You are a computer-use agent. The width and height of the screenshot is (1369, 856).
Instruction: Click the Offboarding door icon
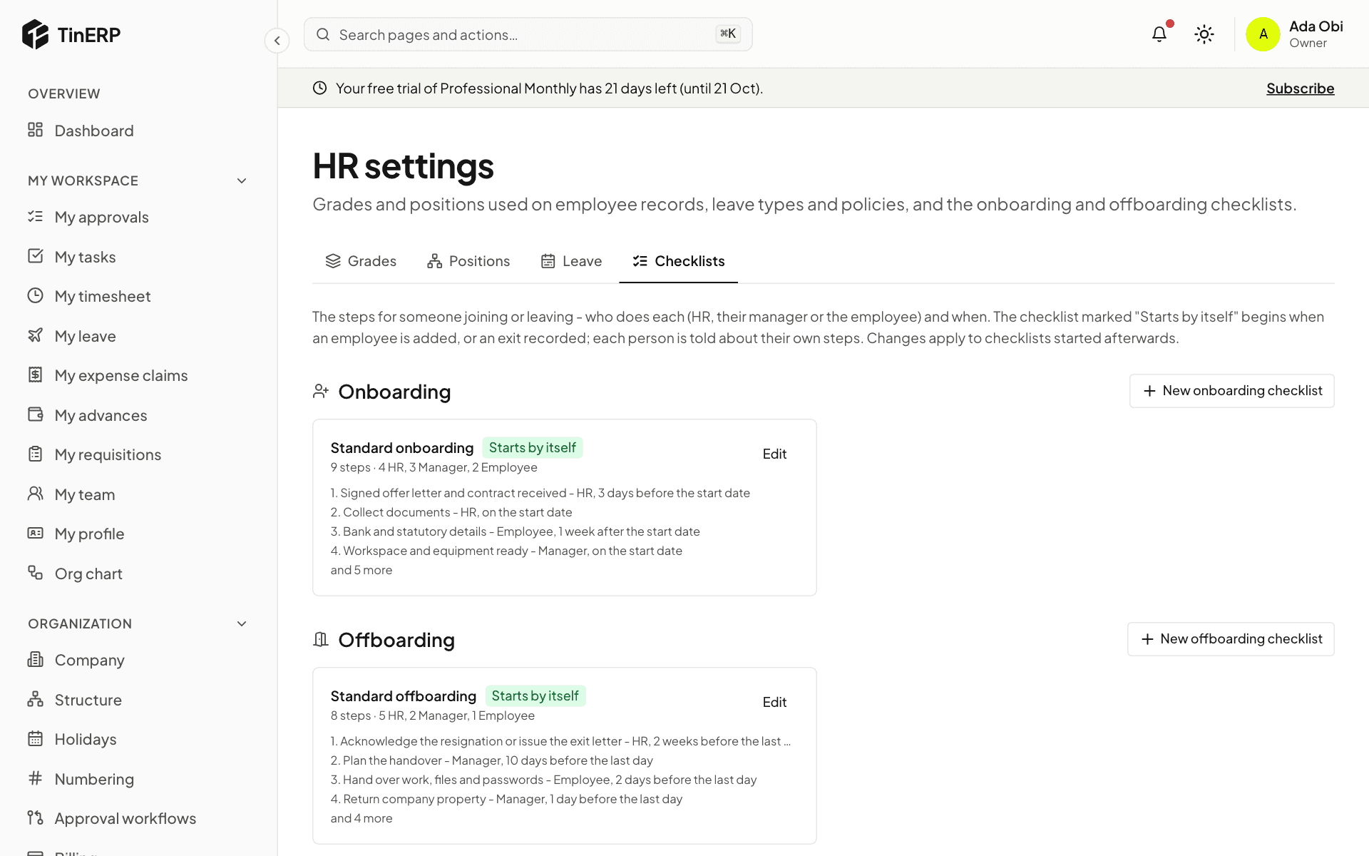pos(321,639)
